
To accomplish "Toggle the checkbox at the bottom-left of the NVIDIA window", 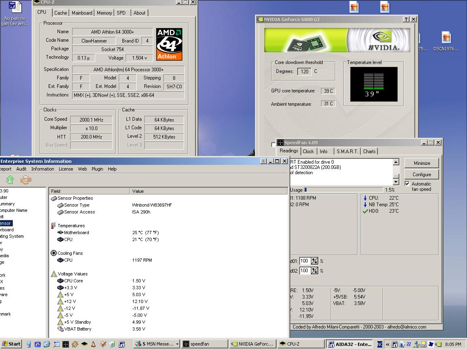I will coord(273,145).
